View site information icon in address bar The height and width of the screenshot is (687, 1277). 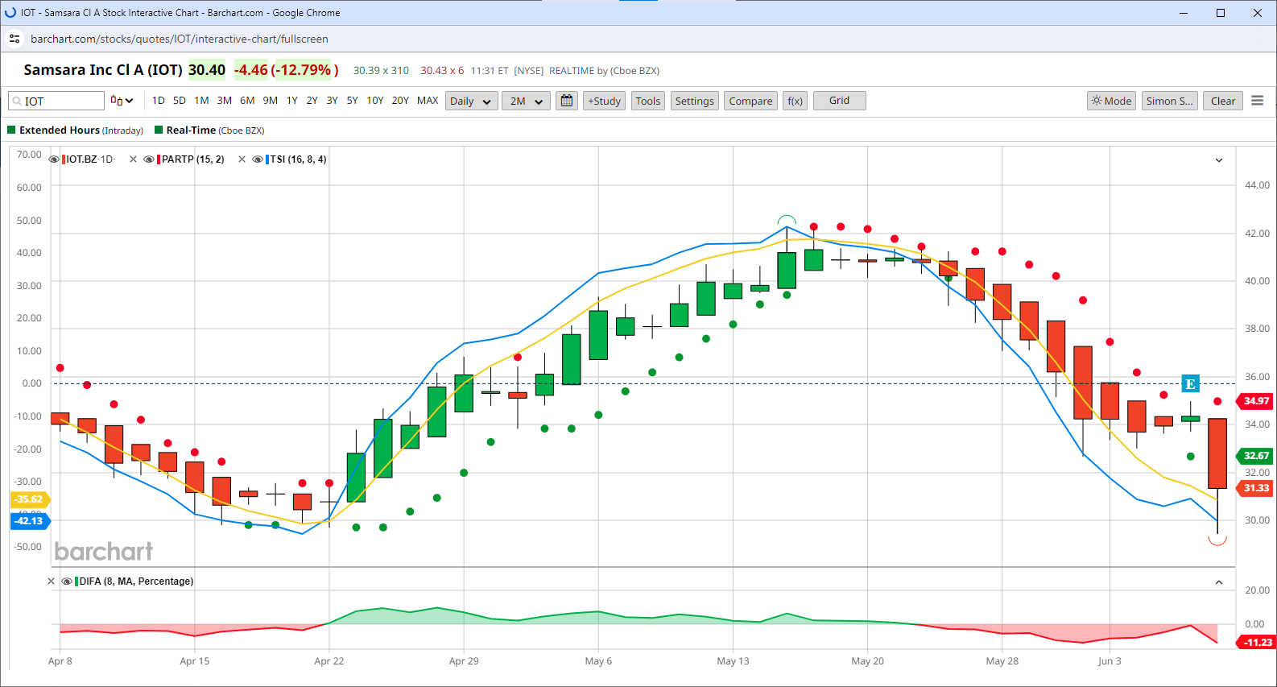(x=14, y=39)
